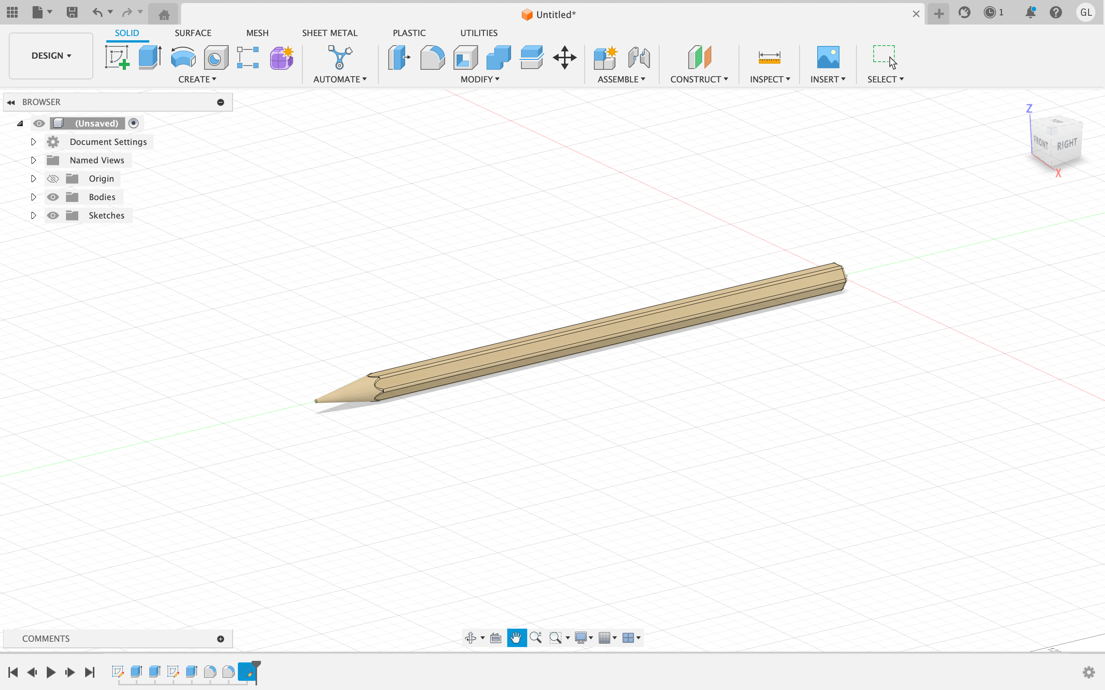1105x690 pixels.
Task: Click the timeline play button
Action: [51, 672]
